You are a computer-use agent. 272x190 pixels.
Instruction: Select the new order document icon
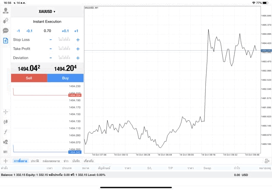pos(6,41)
